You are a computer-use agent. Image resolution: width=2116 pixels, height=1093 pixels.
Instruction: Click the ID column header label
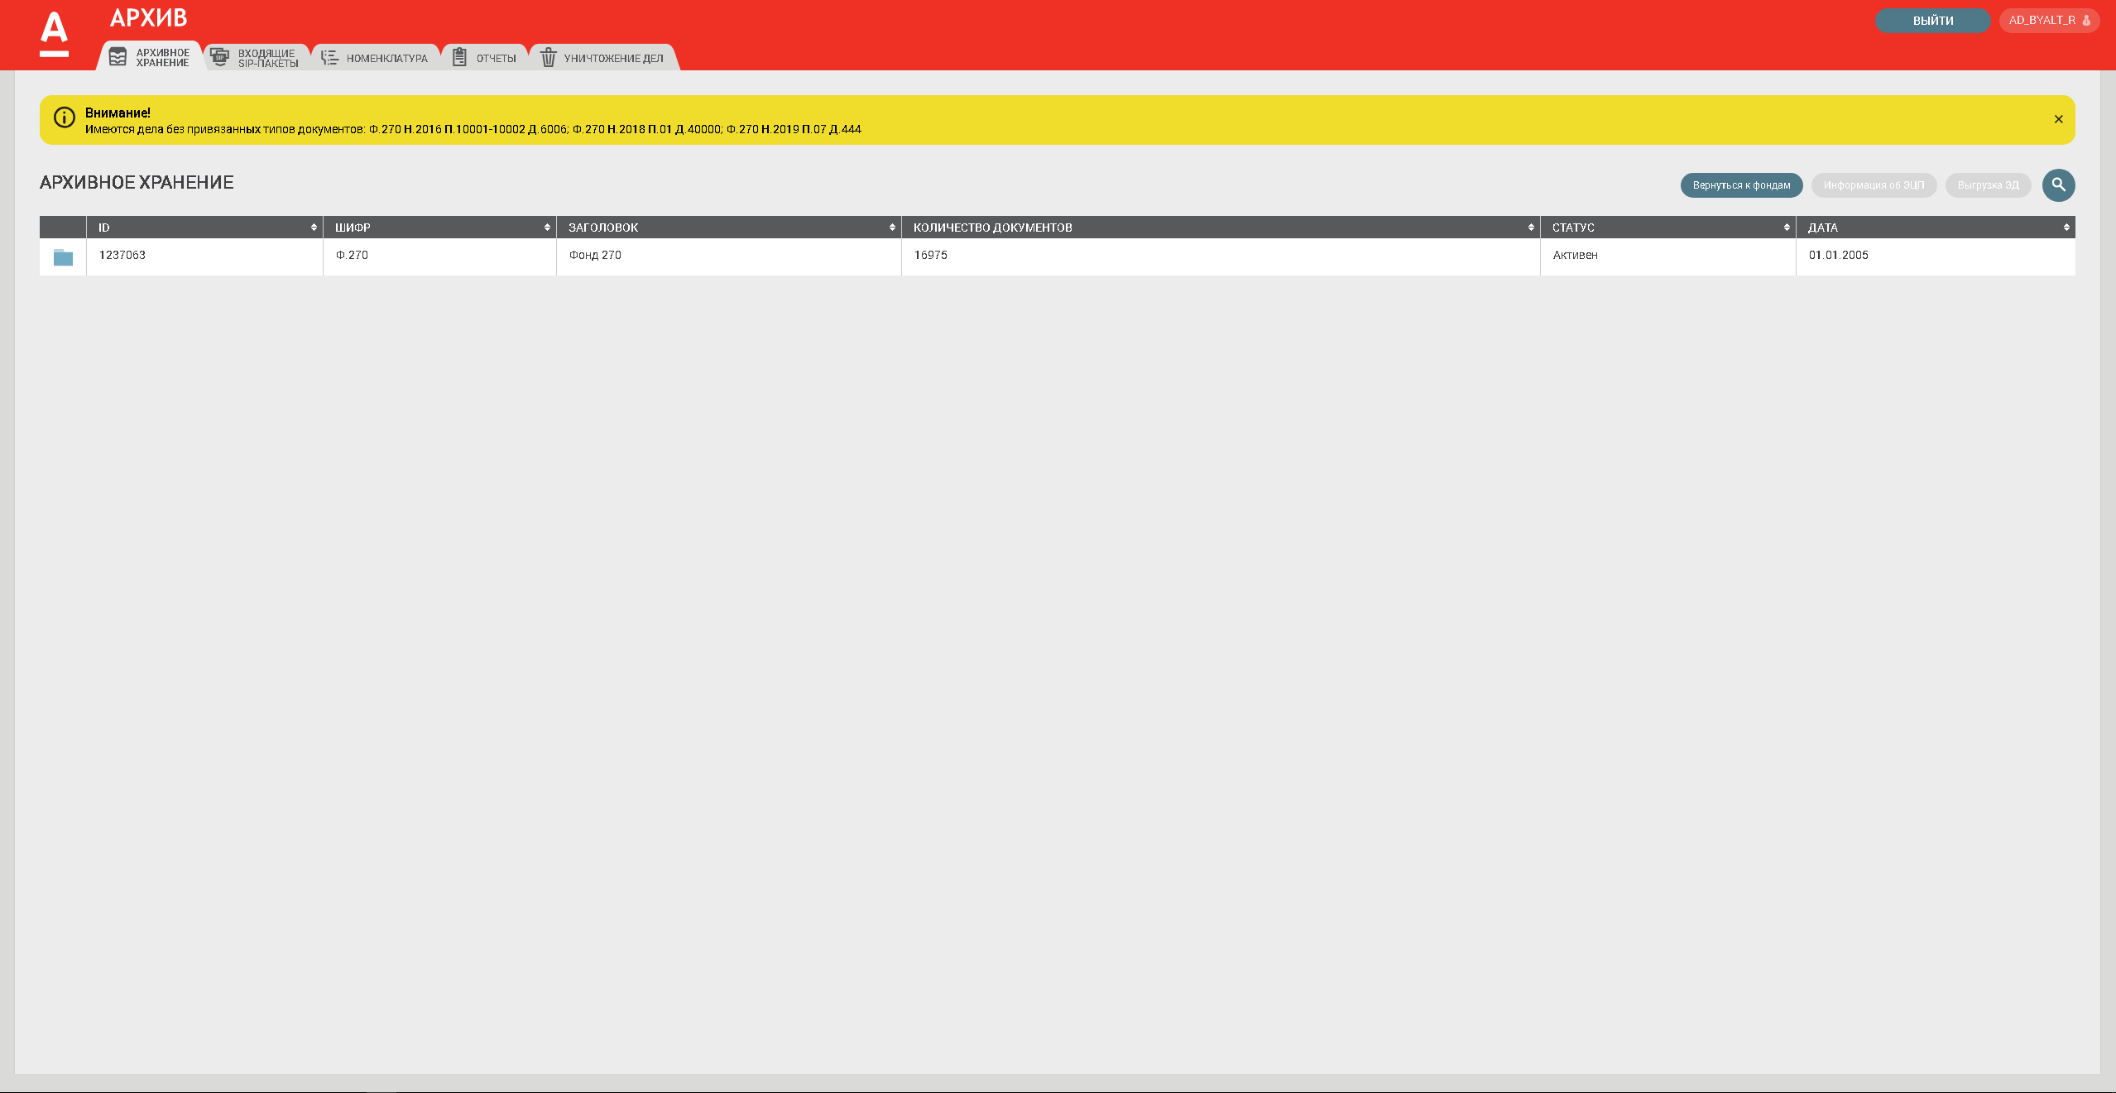coord(104,228)
